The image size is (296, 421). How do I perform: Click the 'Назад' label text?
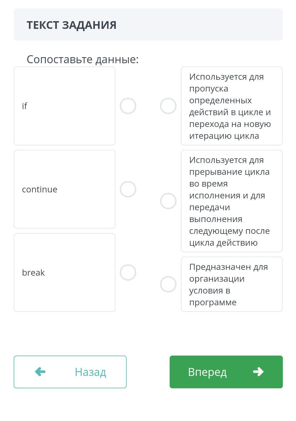pyautogui.click(x=90, y=372)
